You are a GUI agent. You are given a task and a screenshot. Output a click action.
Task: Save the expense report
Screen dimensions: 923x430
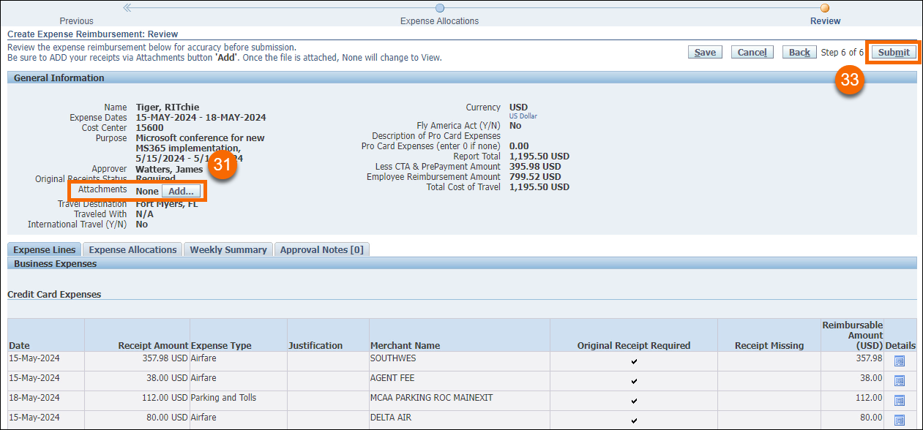coord(705,52)
